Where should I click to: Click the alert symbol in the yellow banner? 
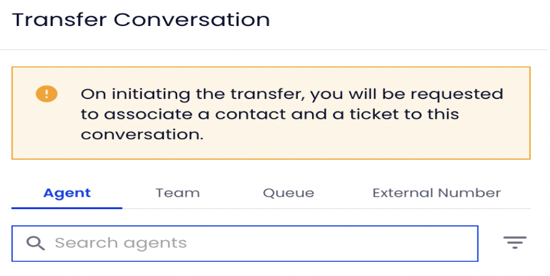point(46,94)
